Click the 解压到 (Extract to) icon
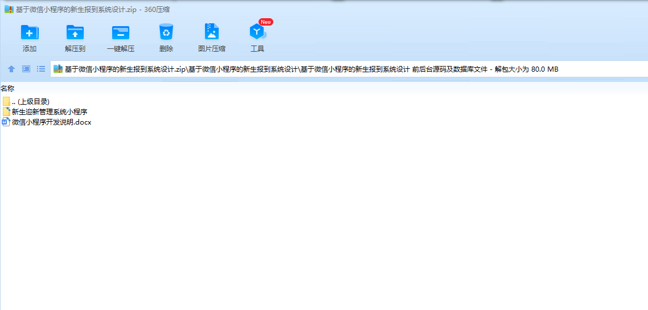The width and height of the screenshot is (648, 310). (75, 32)
